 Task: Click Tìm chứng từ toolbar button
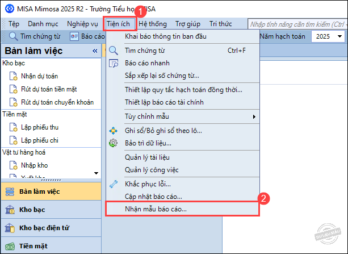point(35,36)
